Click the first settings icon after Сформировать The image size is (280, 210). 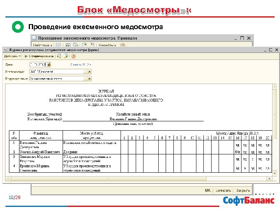(59, 56)
